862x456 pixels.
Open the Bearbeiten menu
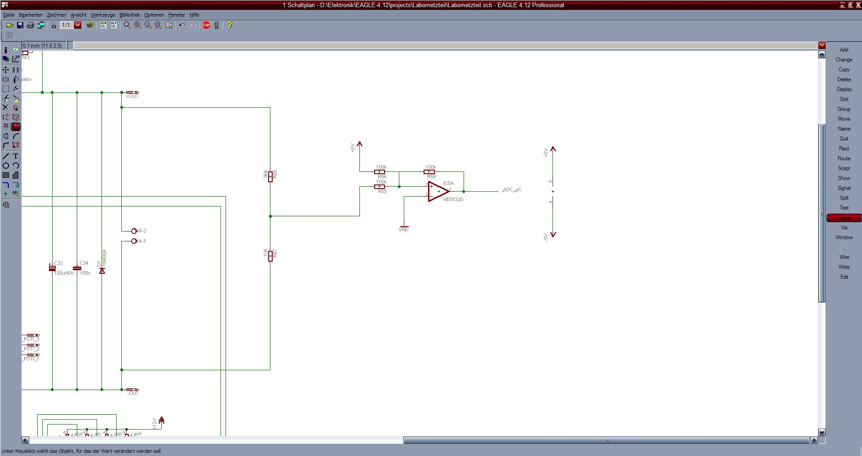(31, 15)
